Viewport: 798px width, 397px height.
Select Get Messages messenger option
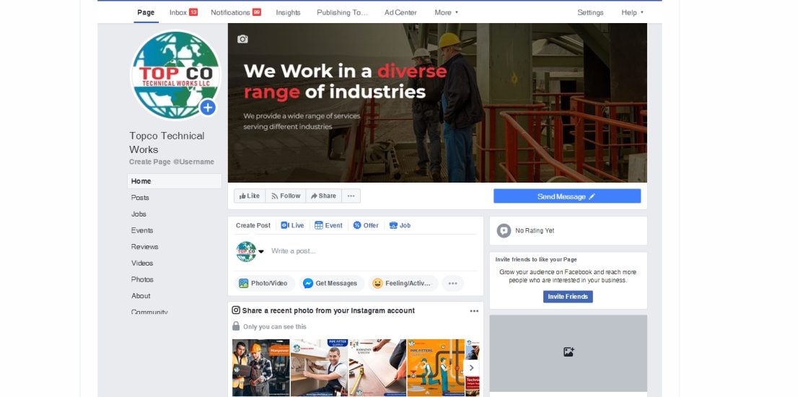(331, 284)
